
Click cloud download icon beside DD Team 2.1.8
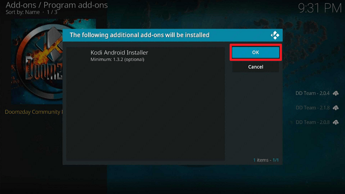tap(335, 108)
